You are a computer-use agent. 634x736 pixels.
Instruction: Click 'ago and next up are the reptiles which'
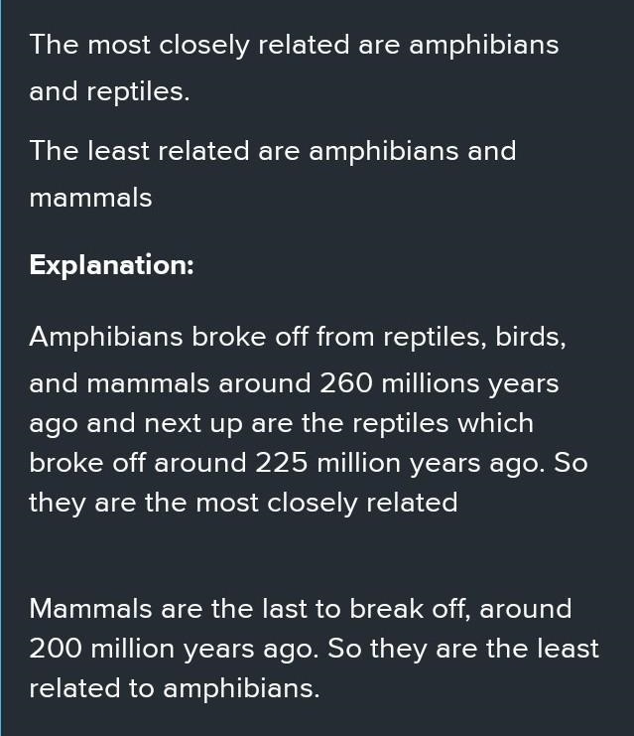coord(282,424)
